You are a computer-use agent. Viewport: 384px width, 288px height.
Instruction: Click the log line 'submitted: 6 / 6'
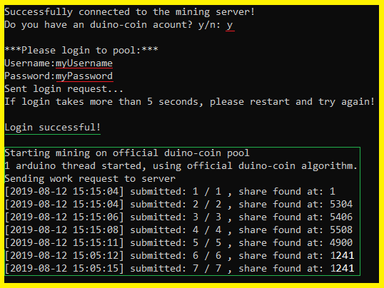point(180,256)
